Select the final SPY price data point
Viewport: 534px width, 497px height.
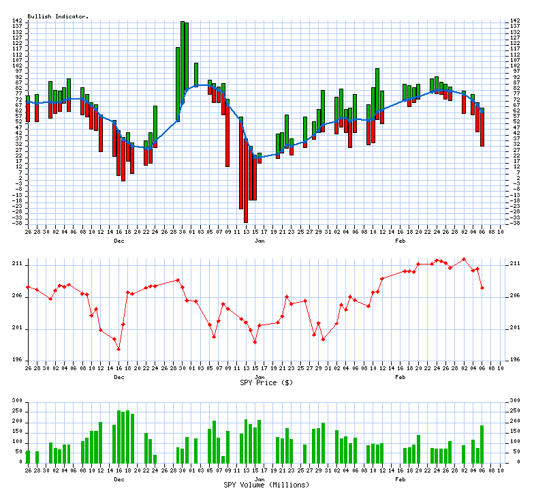482,288
